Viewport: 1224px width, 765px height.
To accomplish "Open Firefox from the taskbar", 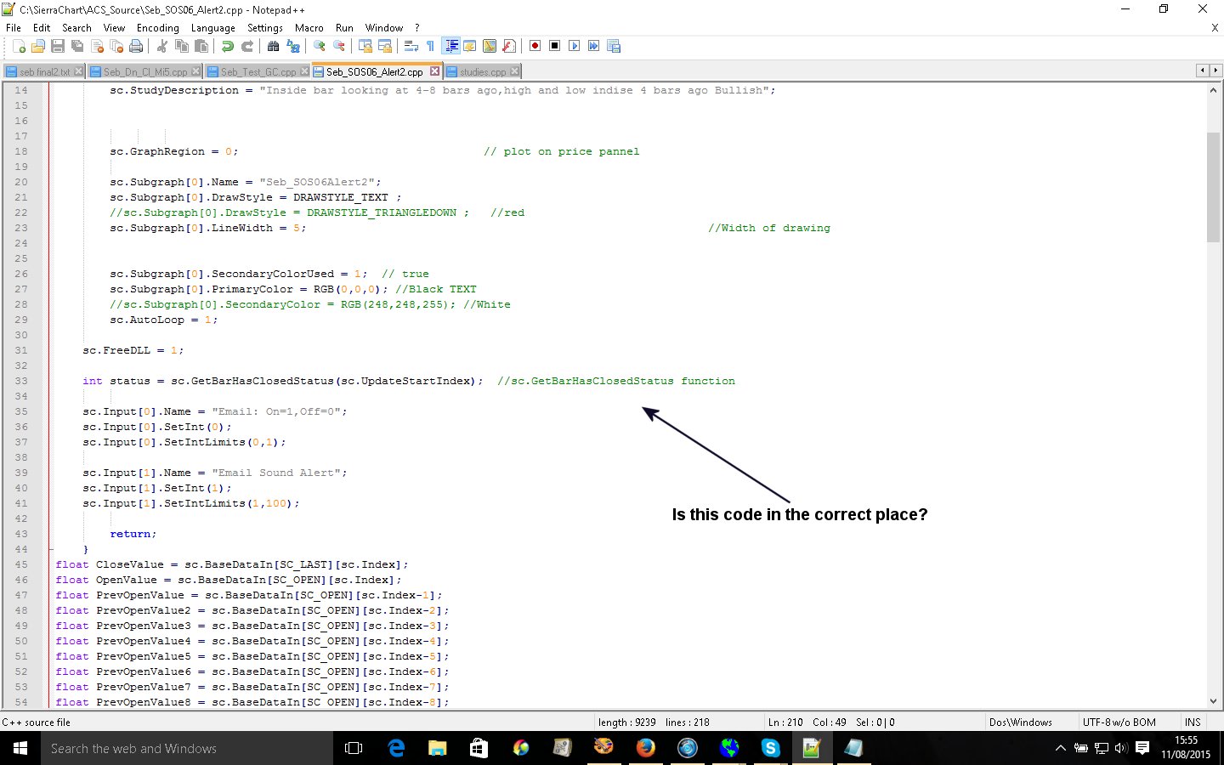I will coord(646,748).
